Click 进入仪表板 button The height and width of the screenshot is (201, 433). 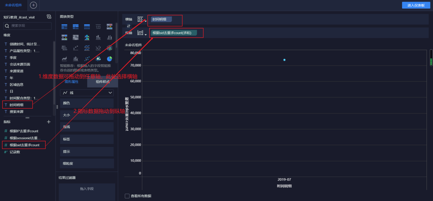(416, 5)
